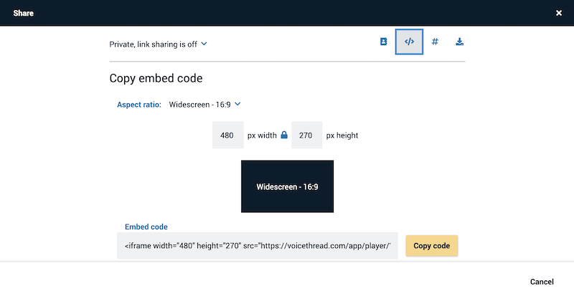Image resolution: width=574 pixels, height=299 pixels.
Task: Click the aspect ratio chevron arrow
Action: click(237, 104)
